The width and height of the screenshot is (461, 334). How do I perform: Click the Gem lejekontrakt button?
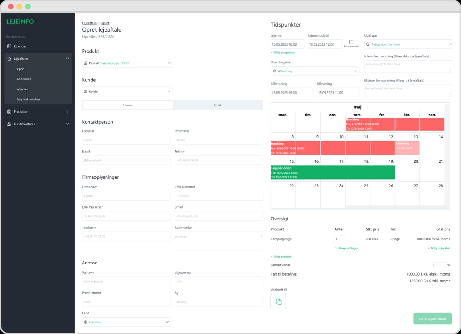pos(432,319)
